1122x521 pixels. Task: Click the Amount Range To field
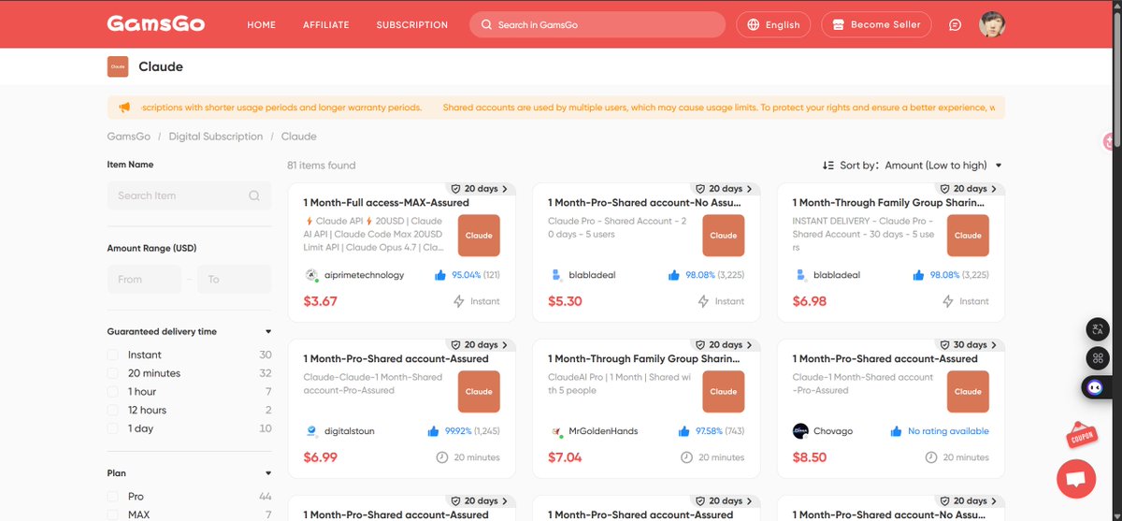[x=234, y=279]
